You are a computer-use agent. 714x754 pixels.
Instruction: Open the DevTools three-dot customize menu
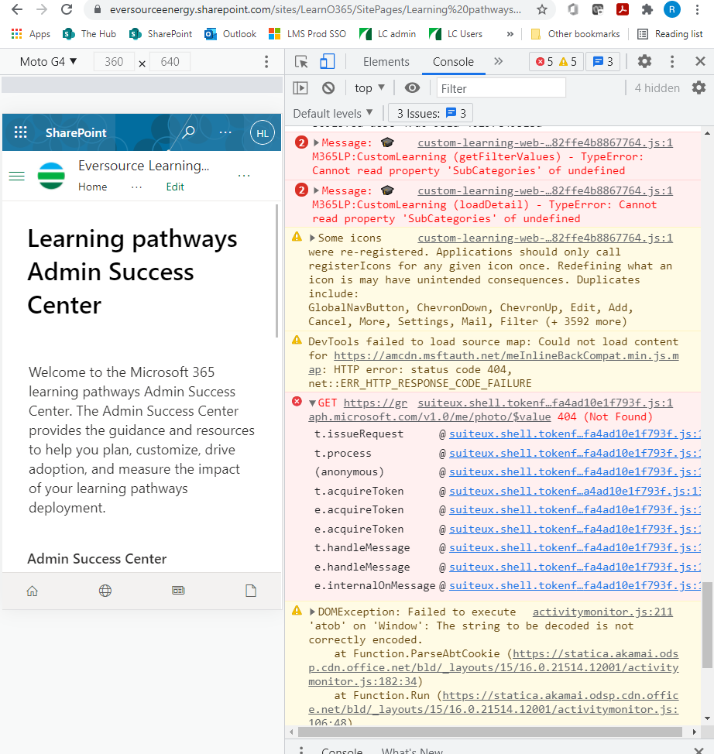click(x=672, y=60)
